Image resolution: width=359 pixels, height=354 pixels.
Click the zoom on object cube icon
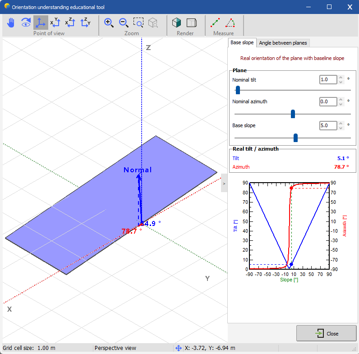[x=153, y=23]
